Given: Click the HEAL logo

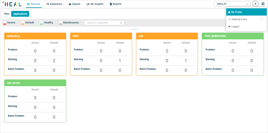Looking at the screenshot, I should click(12, 4).
